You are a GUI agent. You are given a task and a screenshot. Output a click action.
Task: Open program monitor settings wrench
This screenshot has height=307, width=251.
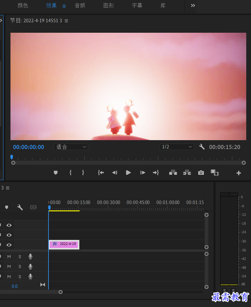click(202, 147)
